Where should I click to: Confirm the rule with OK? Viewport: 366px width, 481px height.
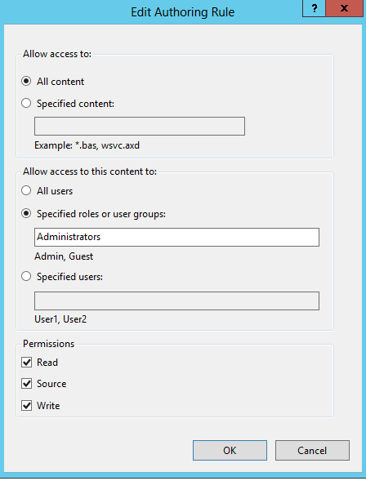click(230, 450)
